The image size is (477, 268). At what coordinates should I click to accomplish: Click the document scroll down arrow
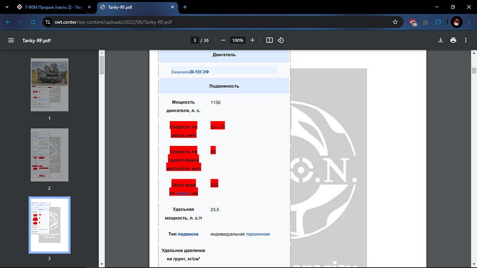coord(474,264)
